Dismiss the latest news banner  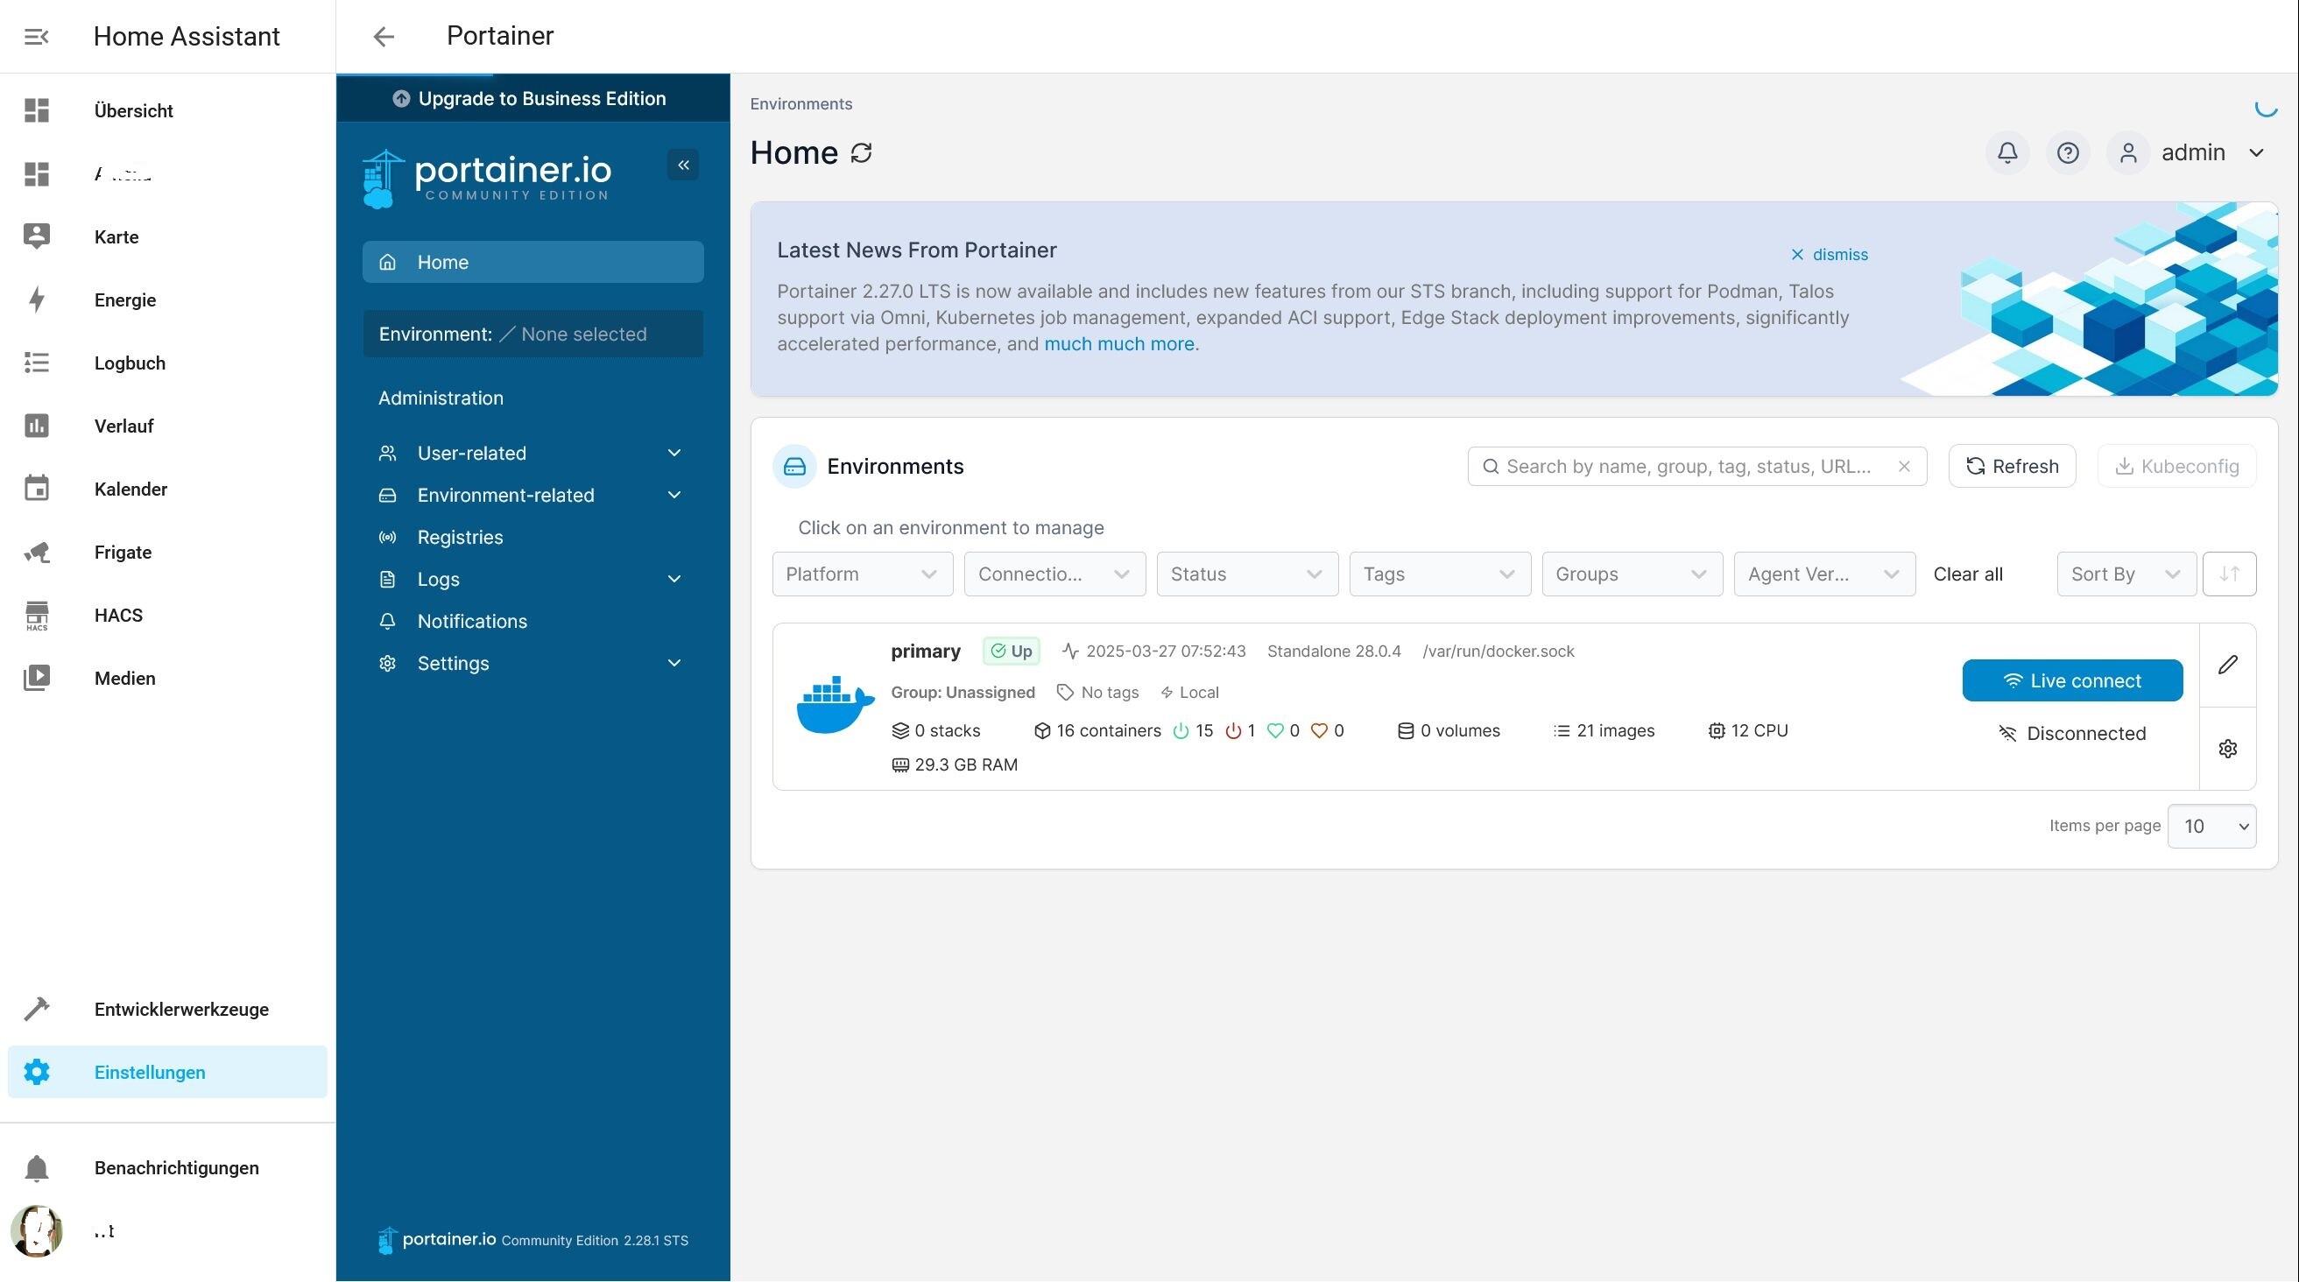point(1829,254)
